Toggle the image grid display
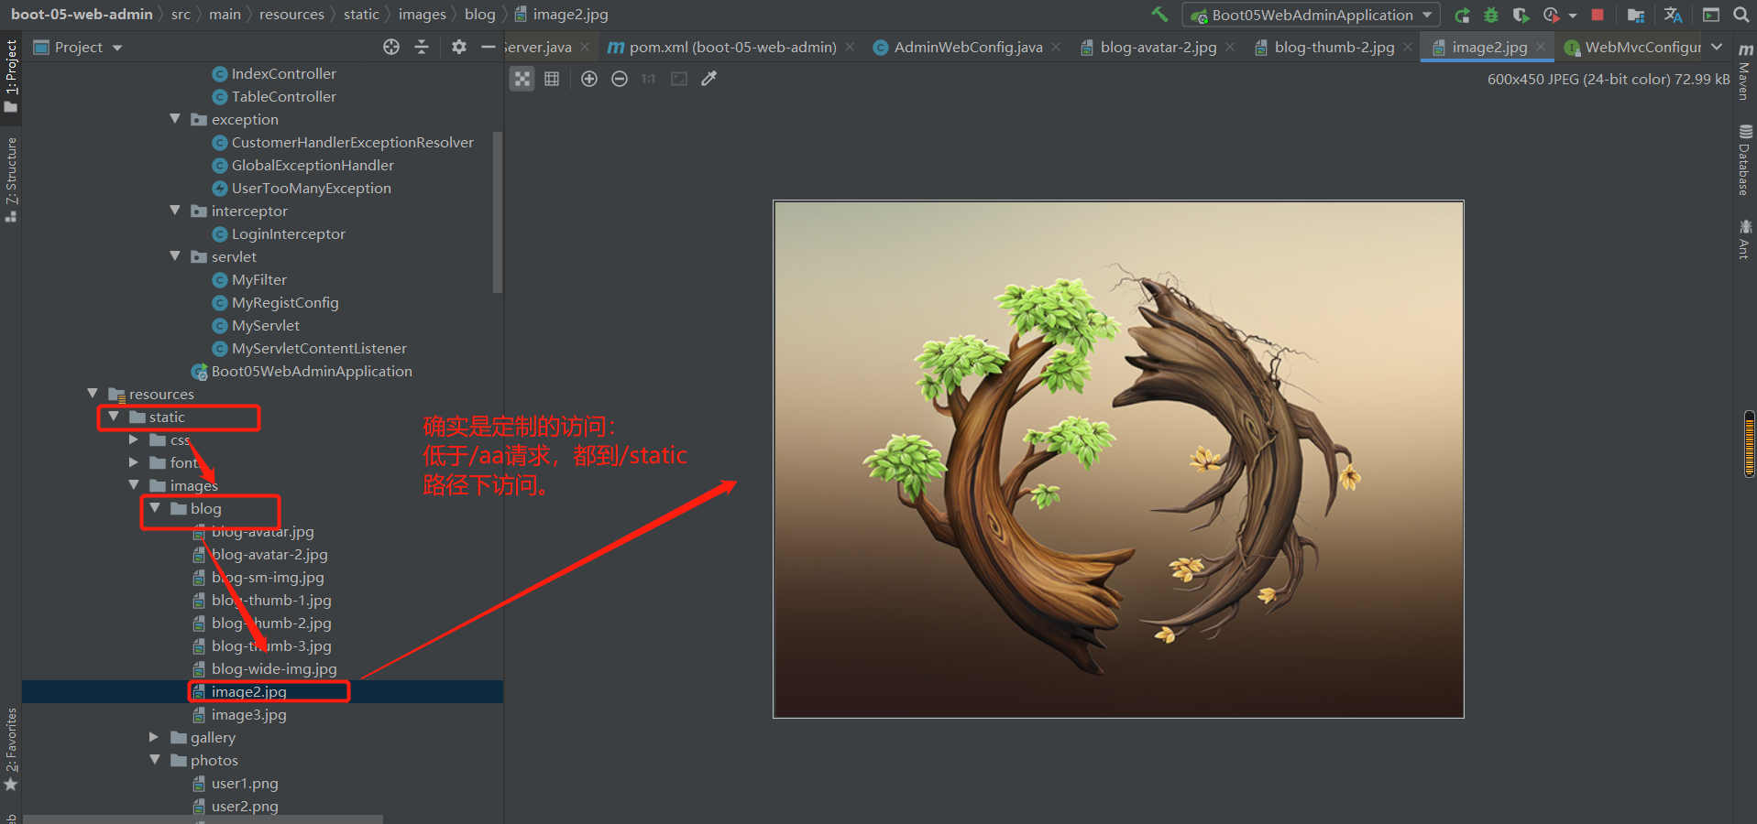Image resolution: width=1757 pixels, height=824 pixels. [x=552, y=79]
